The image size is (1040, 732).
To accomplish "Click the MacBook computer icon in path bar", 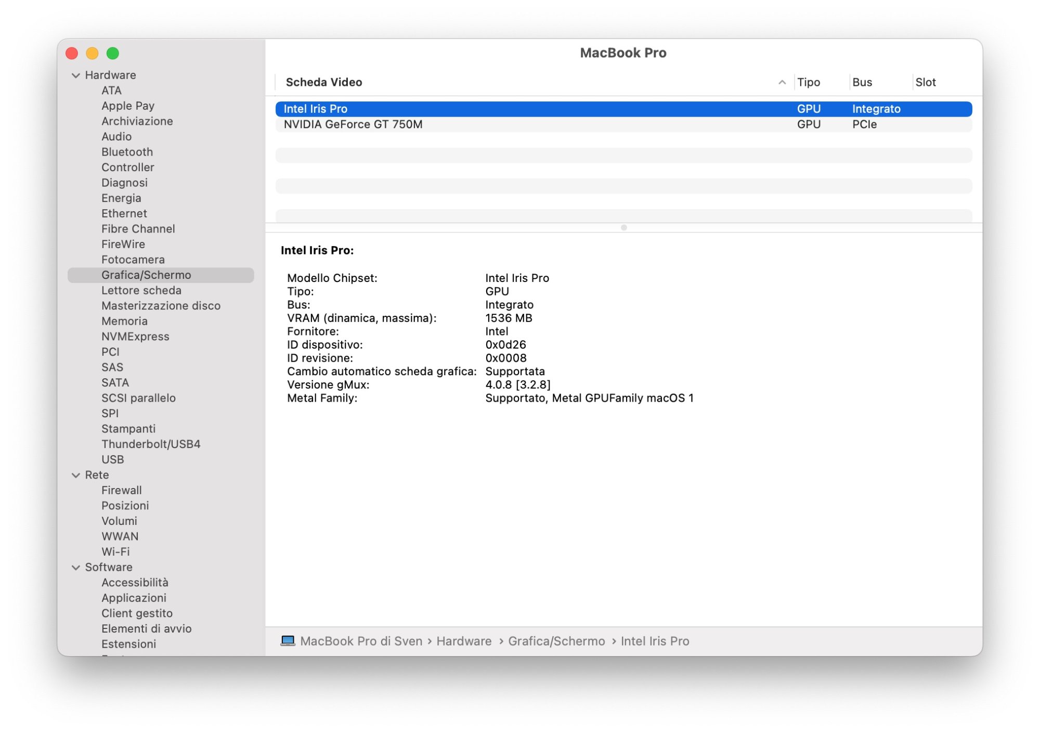I will (288, 640).
